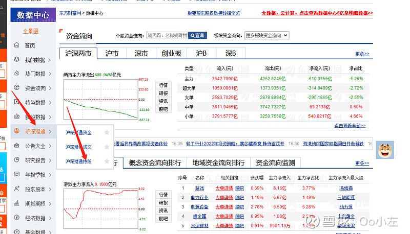The height and width of the screenshot is (234, 410).
Task: Expand 热门数据 submenu arrow
Action: 50,74
